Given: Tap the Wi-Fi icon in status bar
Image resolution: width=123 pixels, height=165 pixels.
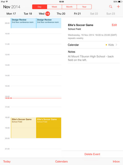Looking at the screenshot, I should click(x=7, y=2).
